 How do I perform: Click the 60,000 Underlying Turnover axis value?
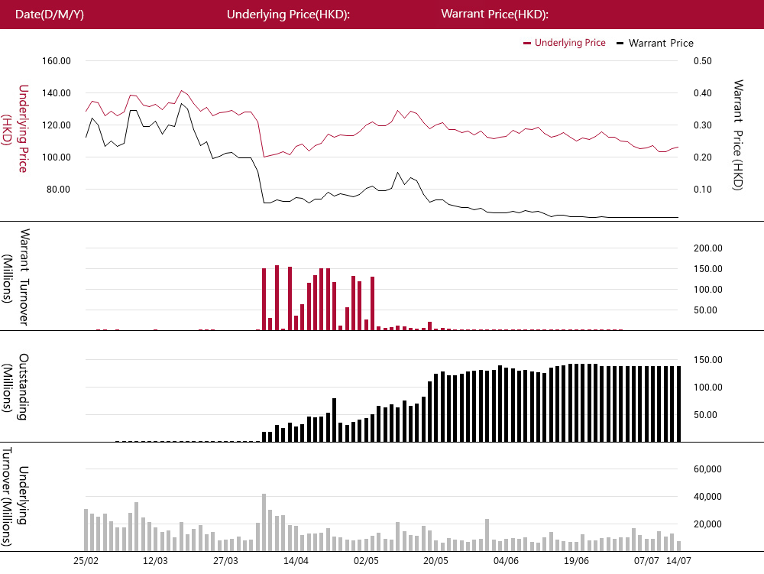click(x=708, y=469)
